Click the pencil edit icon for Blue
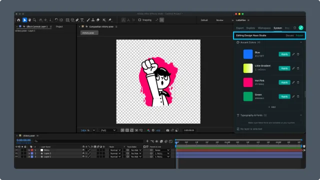This screenshot has height=180, width=320. click(x=293, y=54)
